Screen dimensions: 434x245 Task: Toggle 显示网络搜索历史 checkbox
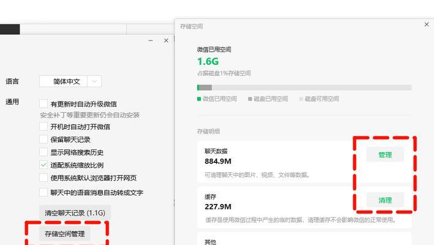(x=43, y=152)
